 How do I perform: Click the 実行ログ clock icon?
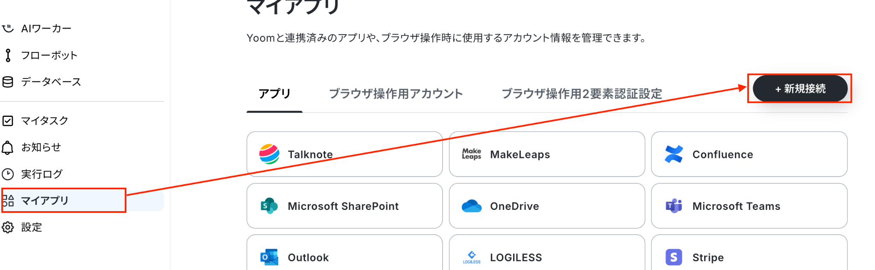8,174
